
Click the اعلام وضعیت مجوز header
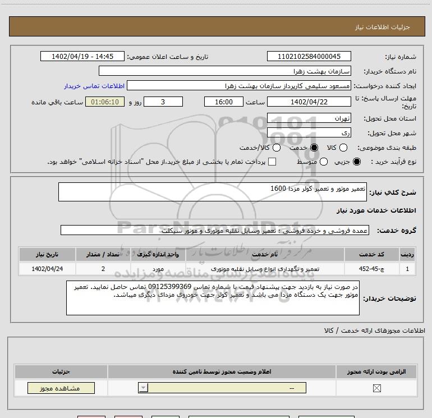point(222,371)
